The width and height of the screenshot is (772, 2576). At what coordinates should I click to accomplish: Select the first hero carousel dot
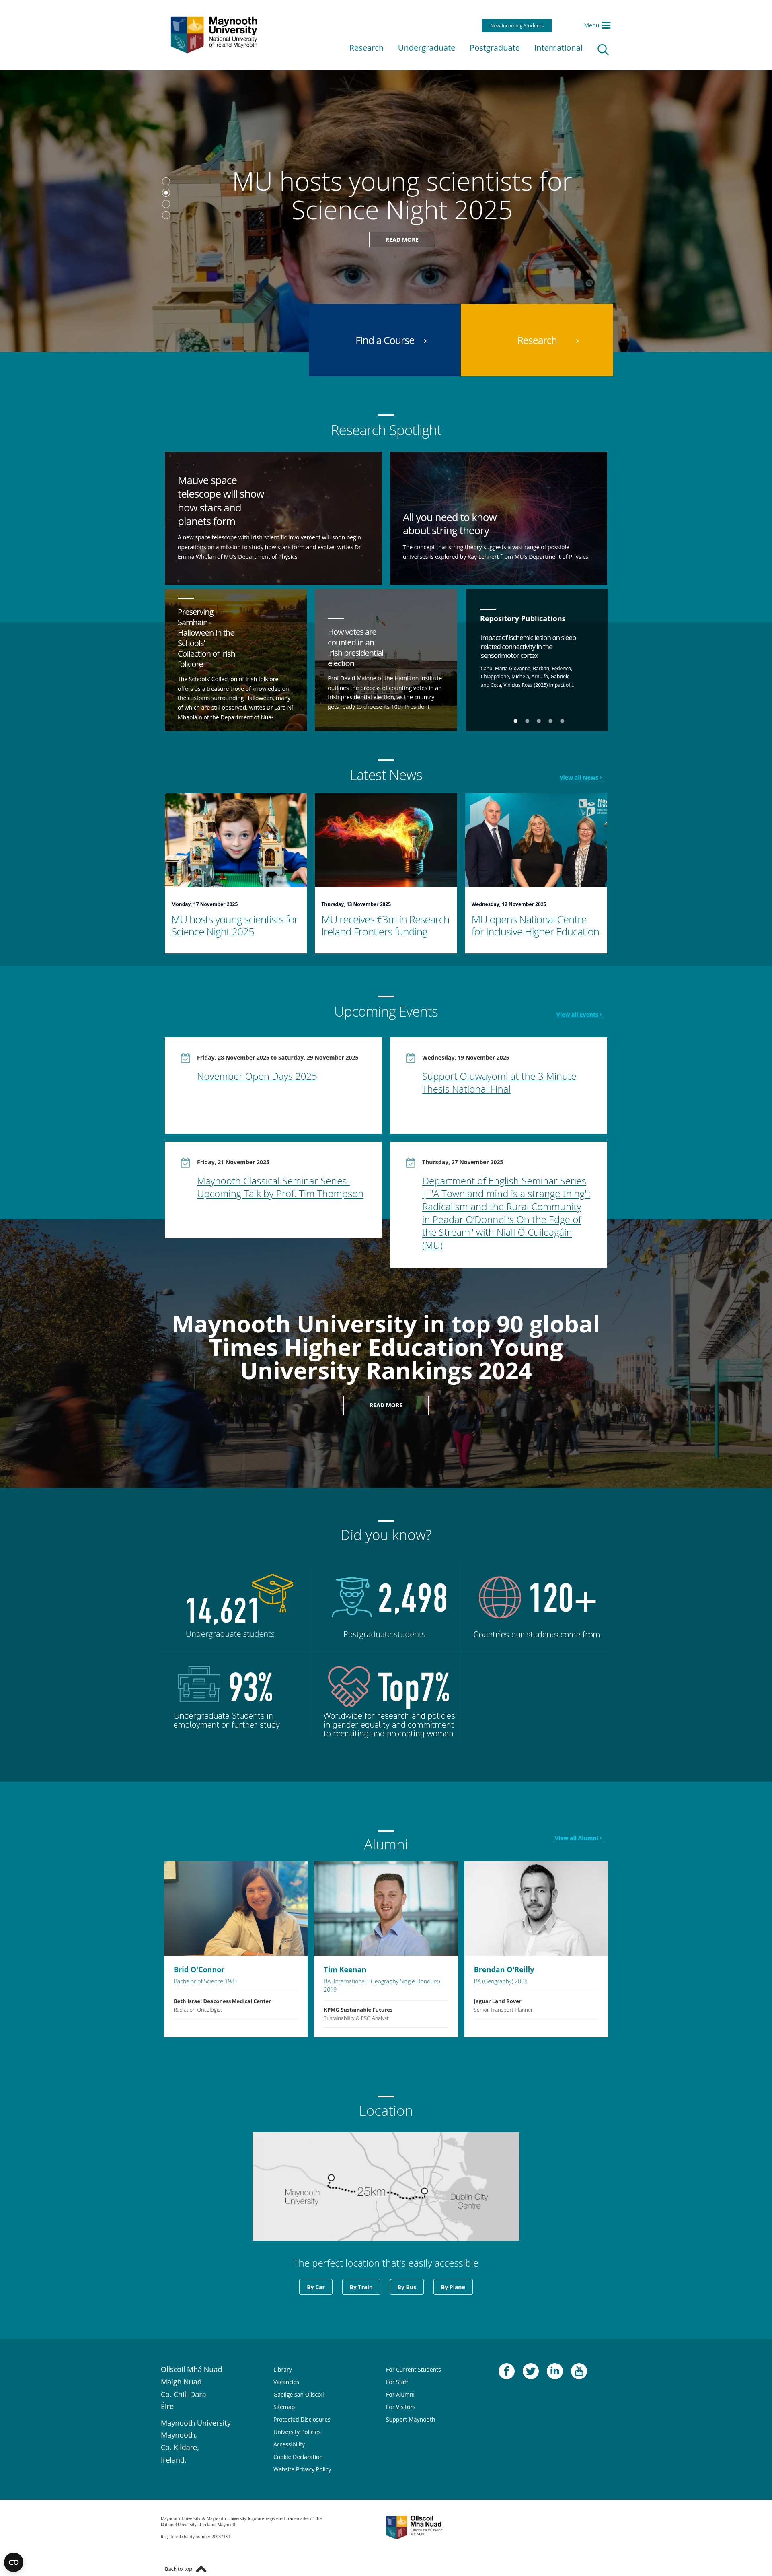[166, 181]
